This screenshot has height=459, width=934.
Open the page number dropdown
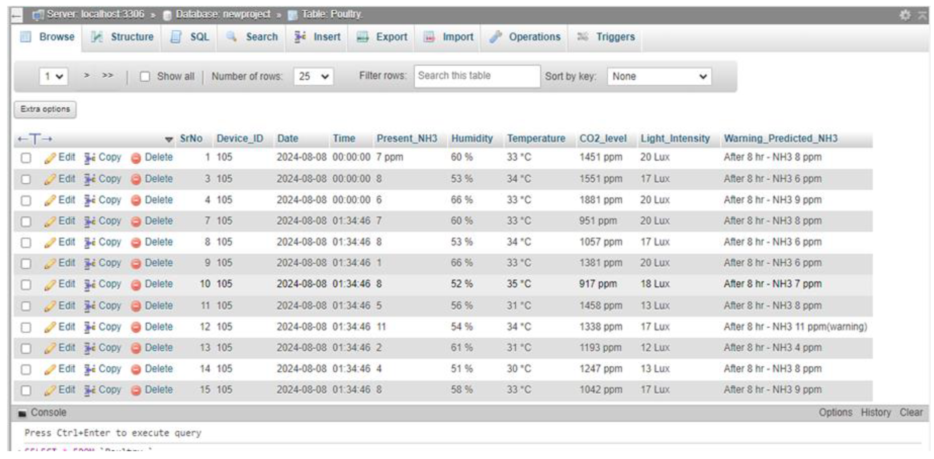(x=54, y=77)
